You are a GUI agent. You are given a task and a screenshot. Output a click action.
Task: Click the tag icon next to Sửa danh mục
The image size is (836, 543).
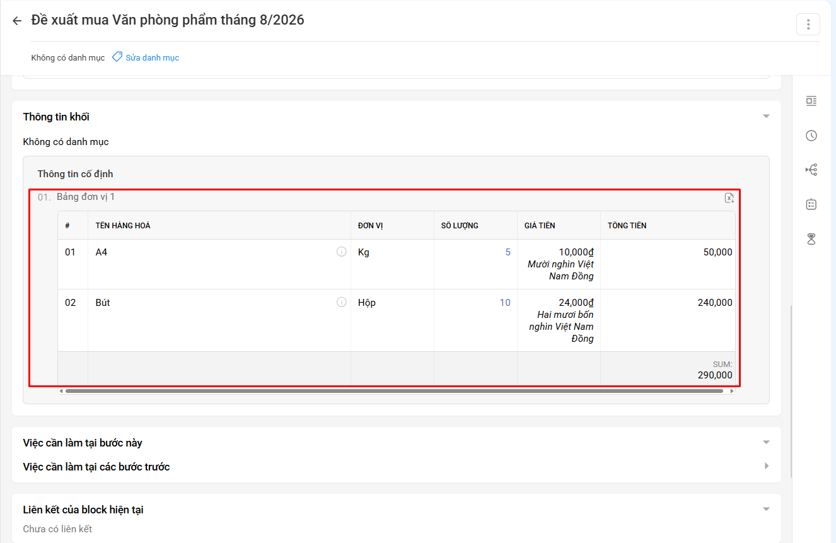click(117, 57)
